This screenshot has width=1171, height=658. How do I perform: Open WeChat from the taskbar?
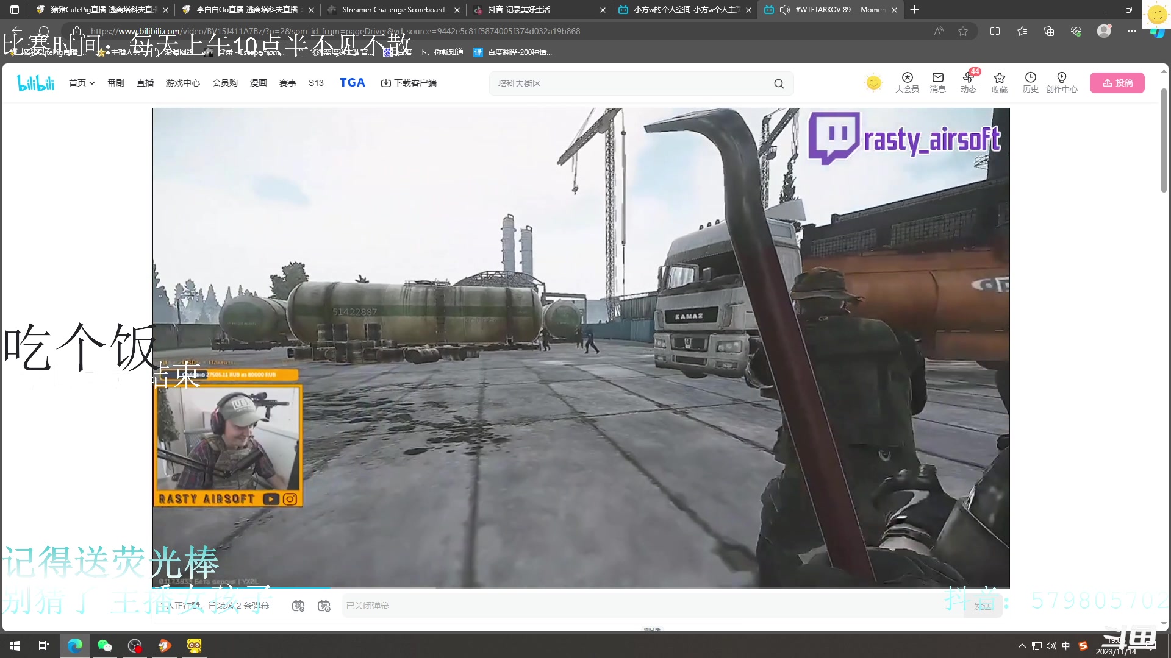pos(105,646)
